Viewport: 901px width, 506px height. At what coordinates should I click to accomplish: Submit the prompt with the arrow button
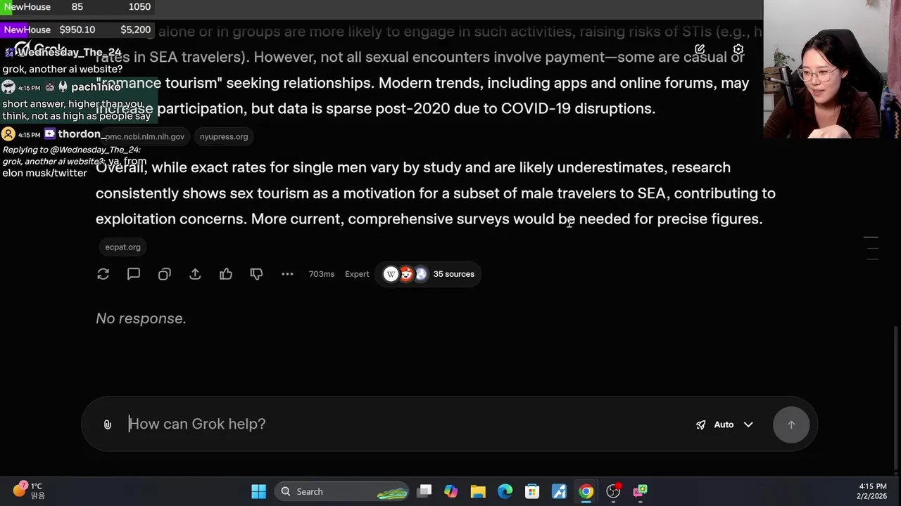pos(791,424)
